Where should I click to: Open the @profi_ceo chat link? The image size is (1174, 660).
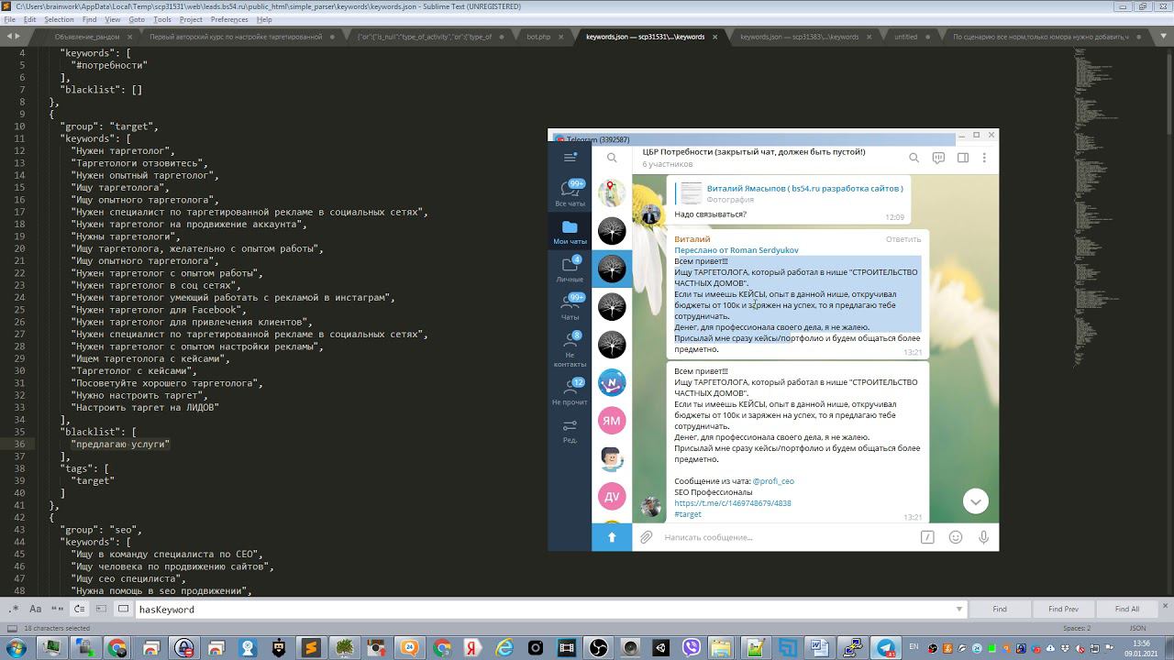pos(772,481)
